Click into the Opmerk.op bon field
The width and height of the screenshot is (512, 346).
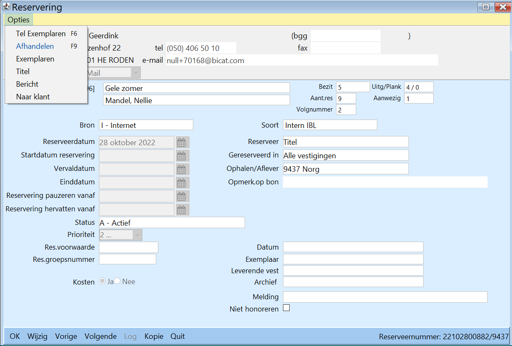tap(385, 182)
